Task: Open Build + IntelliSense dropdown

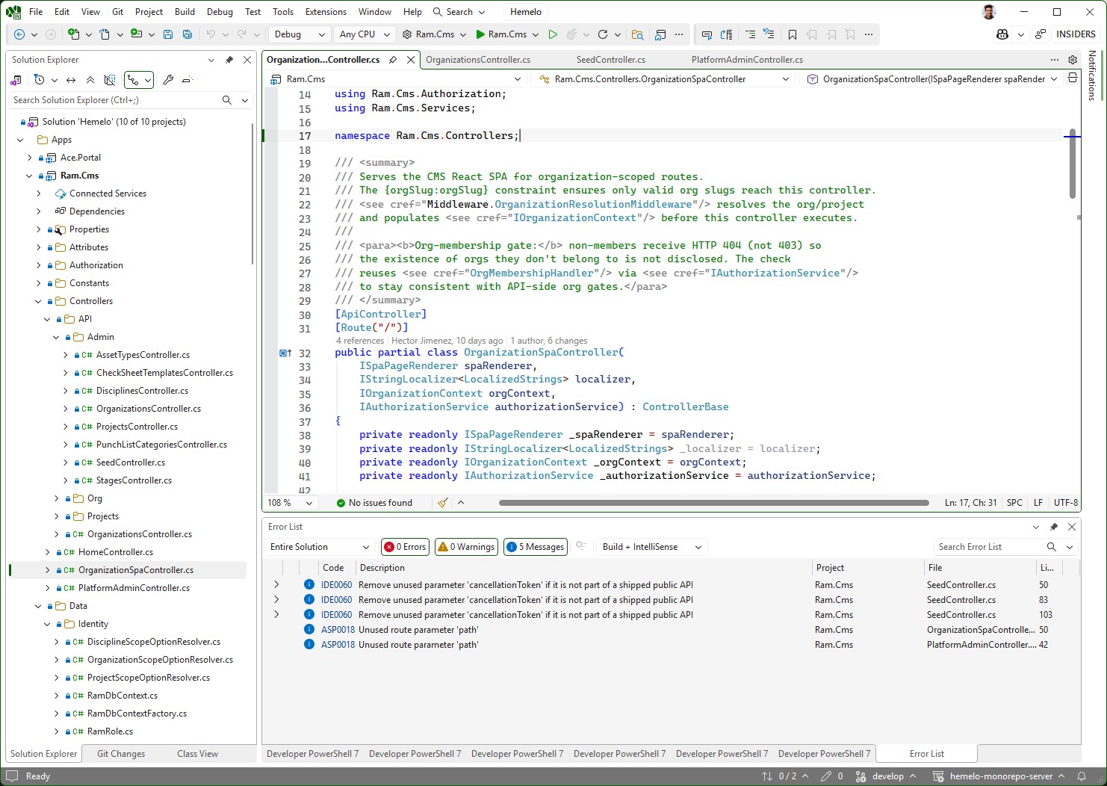Action: pos(652,547)
